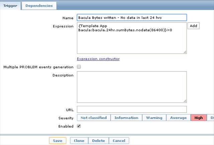Viewport: 214px width, 145px height.
Task: Clone this trigger
Action: (79, 141)
